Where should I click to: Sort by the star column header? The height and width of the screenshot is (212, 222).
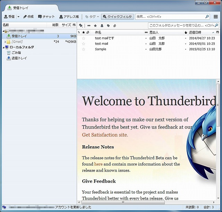pyautogui.click(x=84, y=32)
